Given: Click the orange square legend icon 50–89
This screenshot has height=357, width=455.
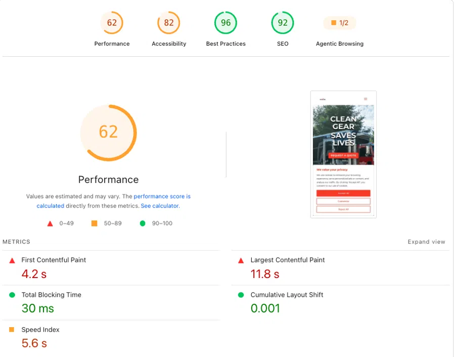Looking at the screenshot, I should pyautogui.click(x=95, y=223).
